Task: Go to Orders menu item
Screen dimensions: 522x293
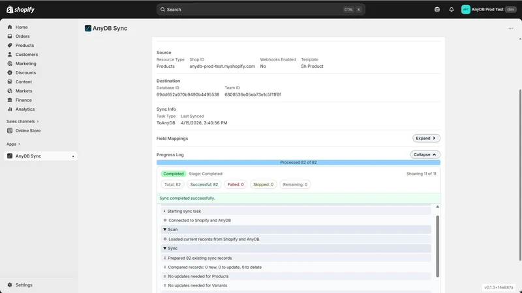Action: (x=22, y=36)
